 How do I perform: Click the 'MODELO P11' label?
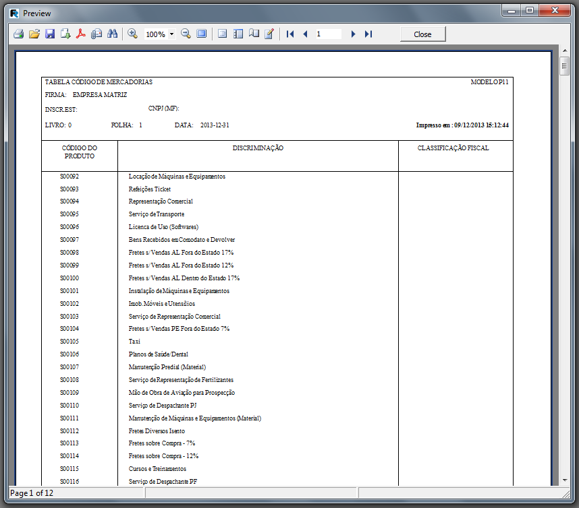[490, 82]
